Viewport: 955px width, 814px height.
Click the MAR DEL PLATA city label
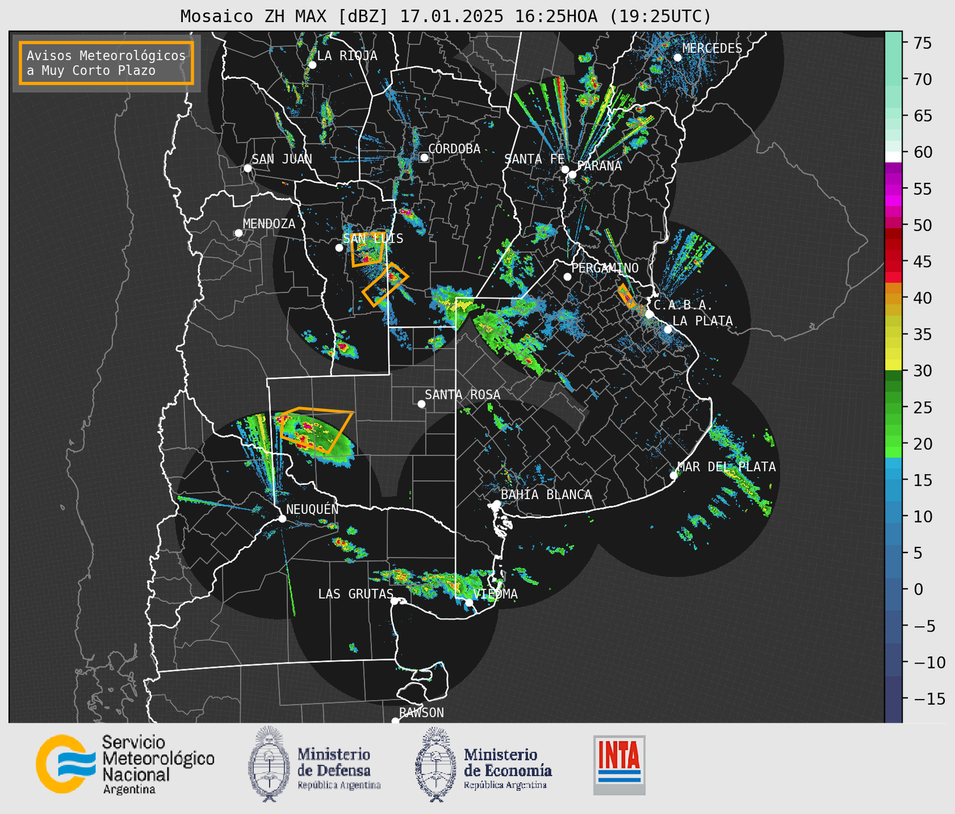pyautogui.click(x=726, y=467)
